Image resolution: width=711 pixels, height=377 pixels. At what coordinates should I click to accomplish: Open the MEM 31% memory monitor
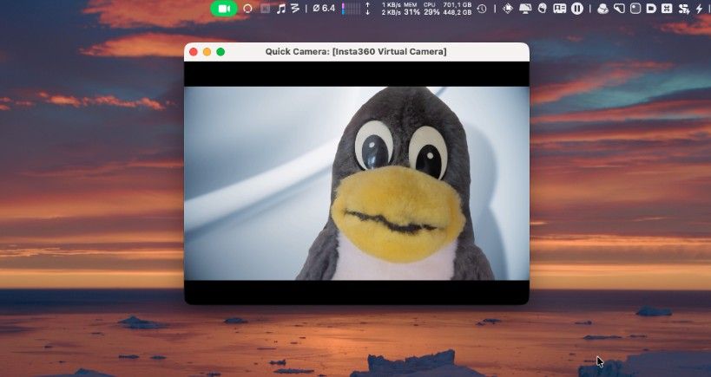coord(411,9)
